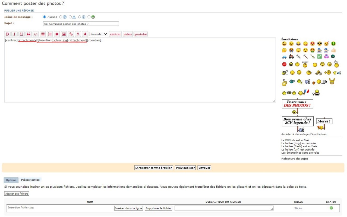Insert a quote block with quotation icon

[29, 34]
